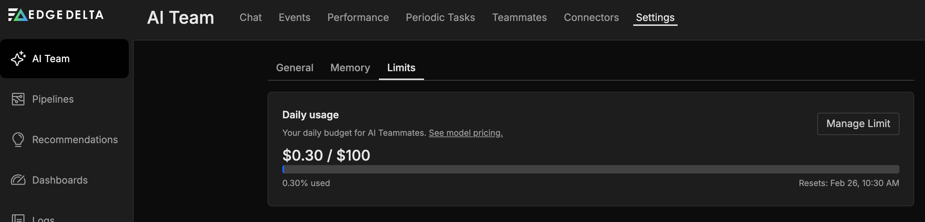Viewport: 925px width, 222px height.
Task: Click the Dashboards gauge icon
Action: pos(18,180)
